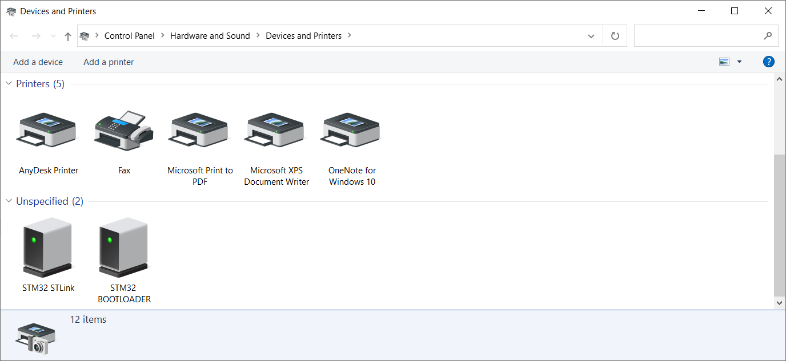Go forward with the right arrow
The image size is (786, 361).
click(36, 36)
